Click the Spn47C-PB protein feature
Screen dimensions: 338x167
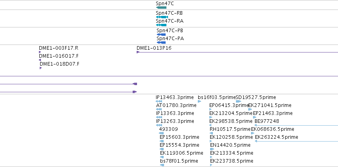pos(161,35)
